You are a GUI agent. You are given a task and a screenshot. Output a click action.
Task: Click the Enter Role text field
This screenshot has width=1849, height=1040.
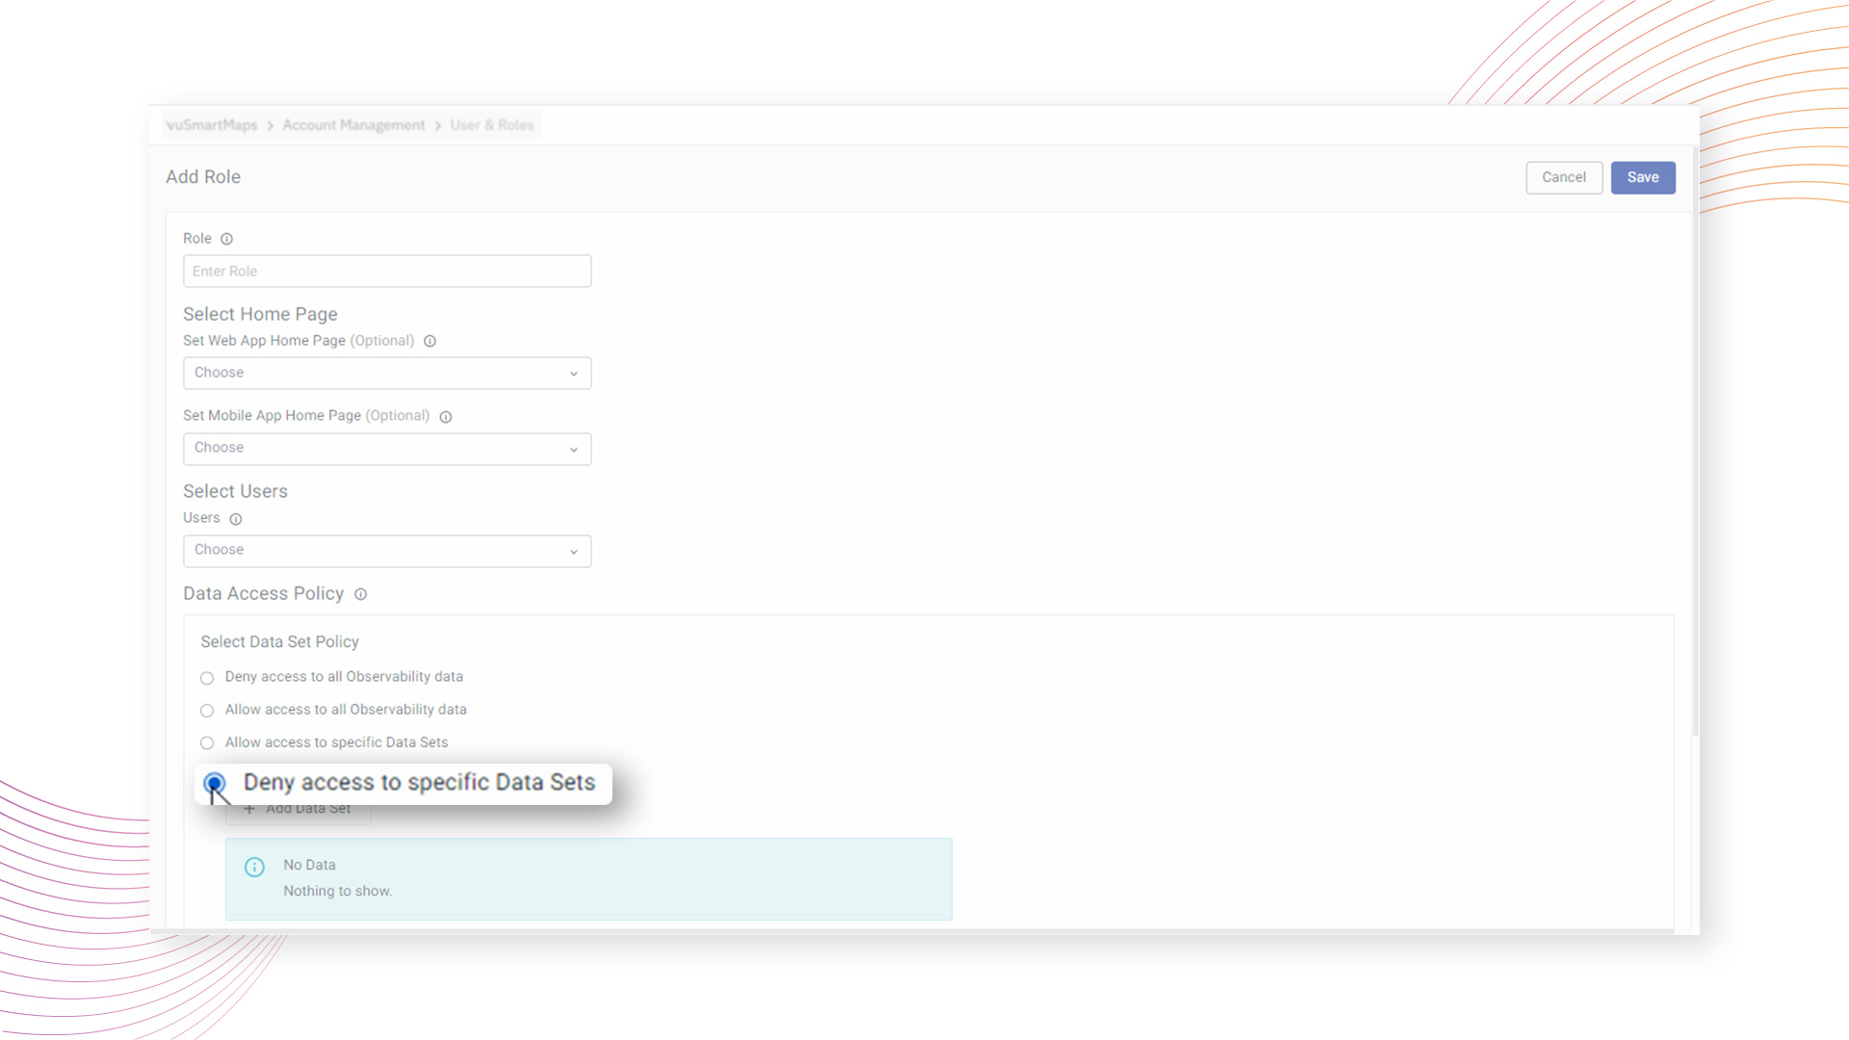387,272
